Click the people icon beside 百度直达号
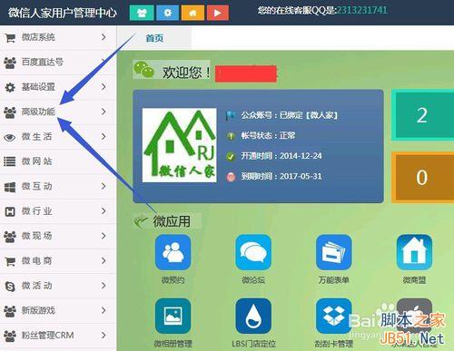The width and height of the screenshot is (454, 351). (x=10, y=63)
